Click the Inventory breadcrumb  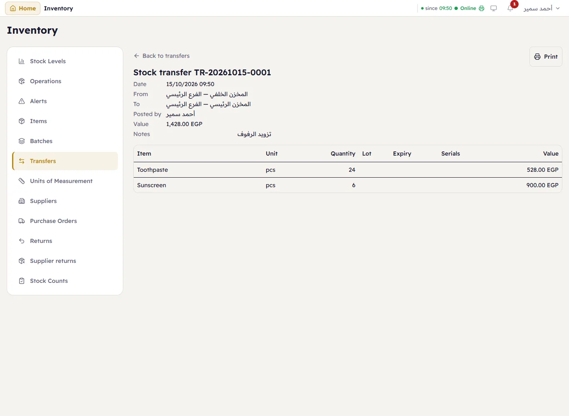pos(58,8)
